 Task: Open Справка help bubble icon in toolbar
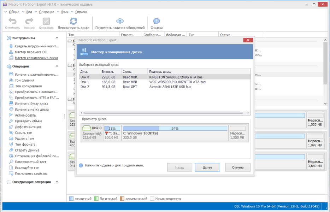pyautogui.click(x=157, y=21)
